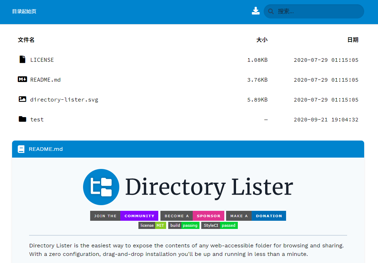Screen dimensions: 378x263
Task: Click the book icon in README header
Action: click(x=21, y=149)
